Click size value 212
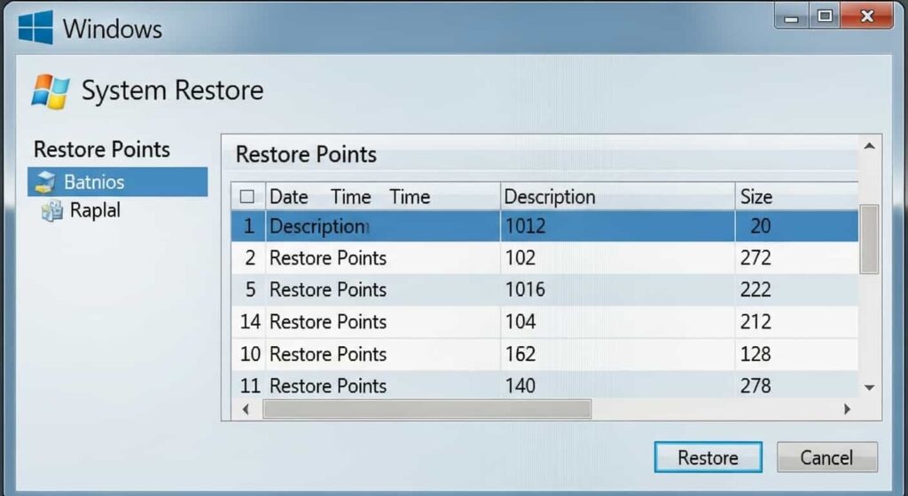The image size is (908, 496). pyautogui.click(x=755, y=321)
